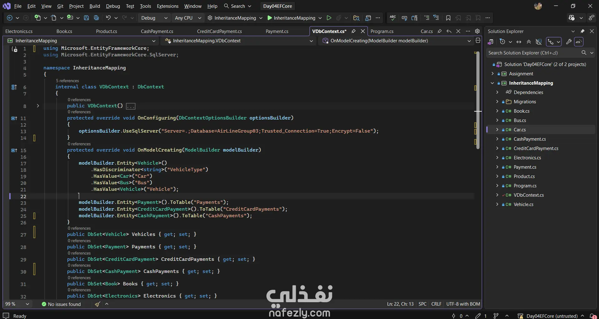This screenshot has width=599, height=319.
Task: Close the VDbContext.cs tab
Action: pyautogui.click(x=363, y=31)
